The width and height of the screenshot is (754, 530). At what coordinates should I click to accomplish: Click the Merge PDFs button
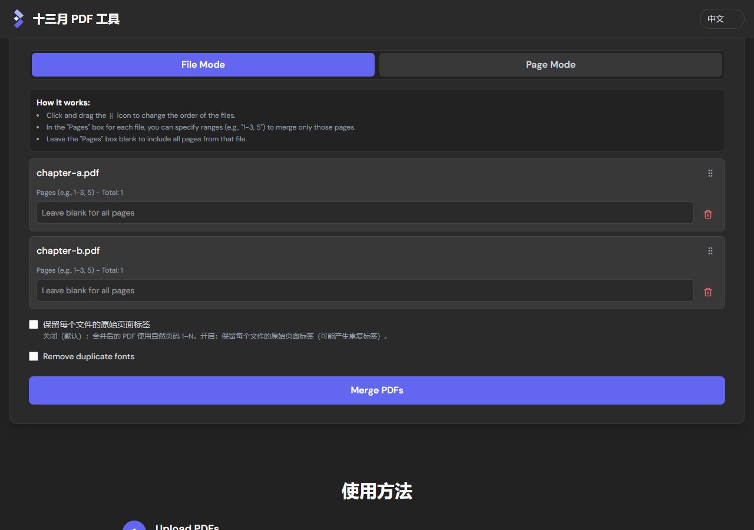pyautogui.click(x=377, y=390)
